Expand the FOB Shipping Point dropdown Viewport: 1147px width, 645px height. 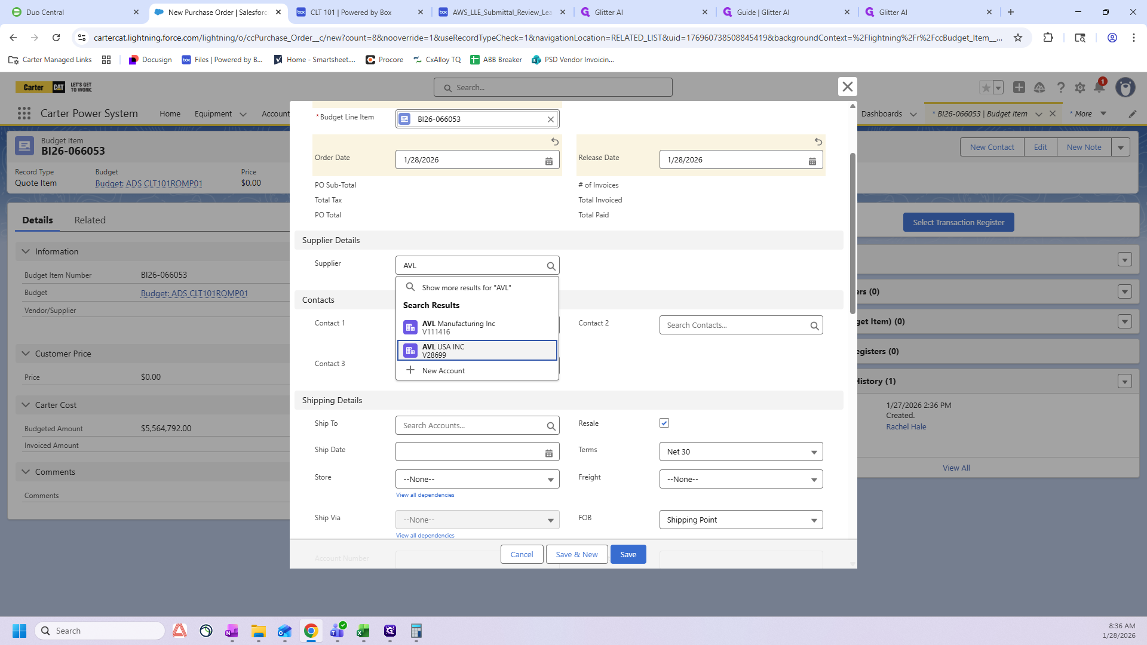click(x=741, y=520)
